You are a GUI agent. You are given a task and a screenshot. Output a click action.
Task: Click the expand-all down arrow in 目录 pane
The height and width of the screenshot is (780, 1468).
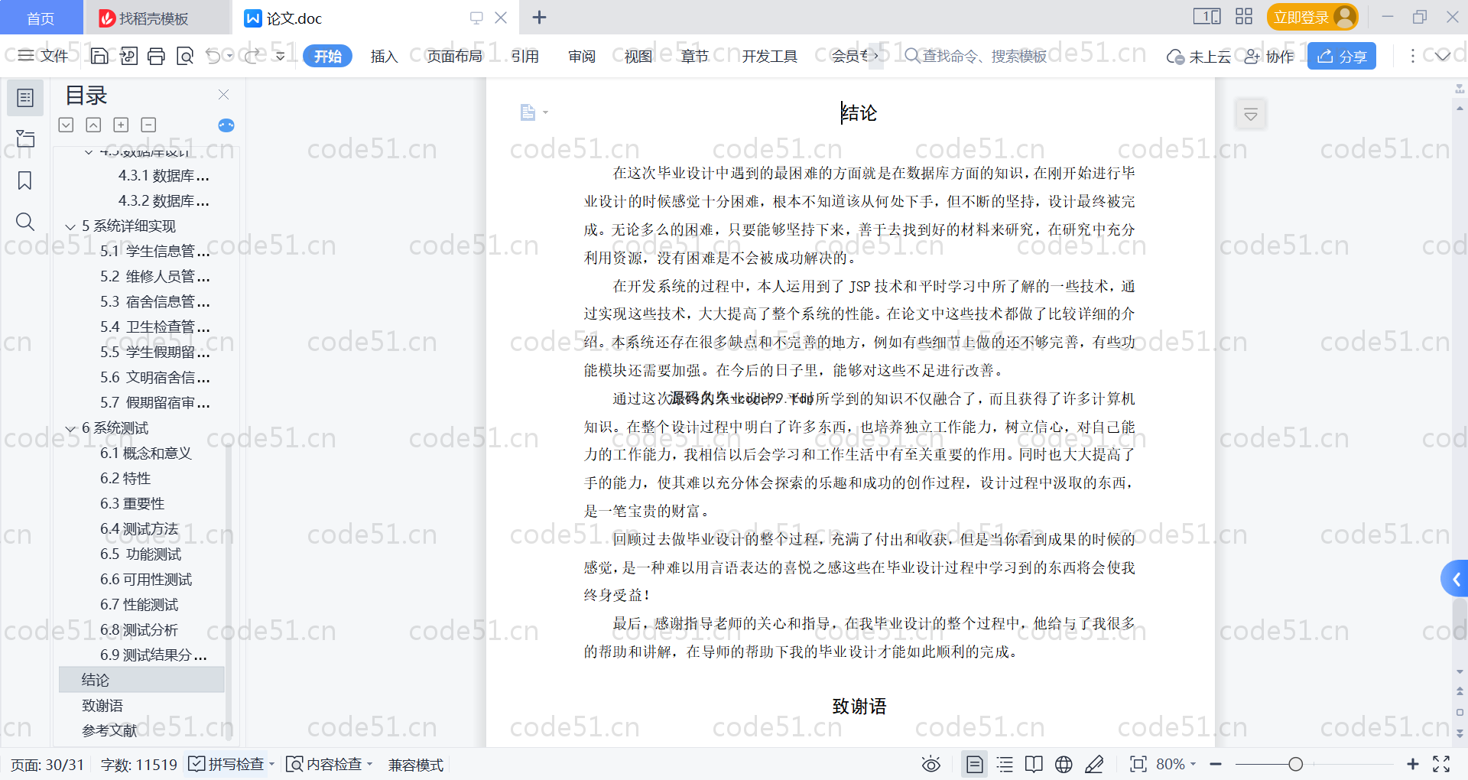coord(67,125)
